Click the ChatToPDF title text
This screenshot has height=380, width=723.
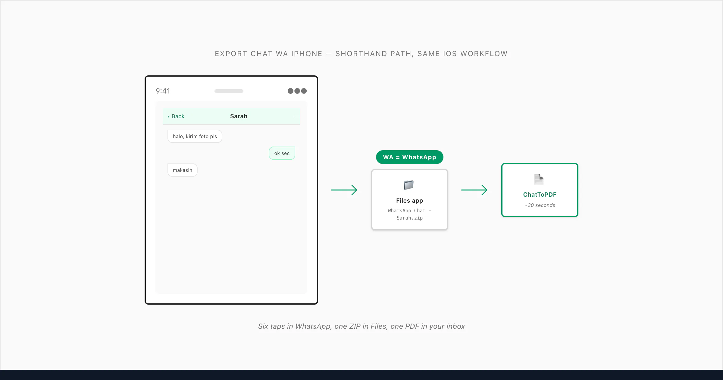tap(540, 195)
